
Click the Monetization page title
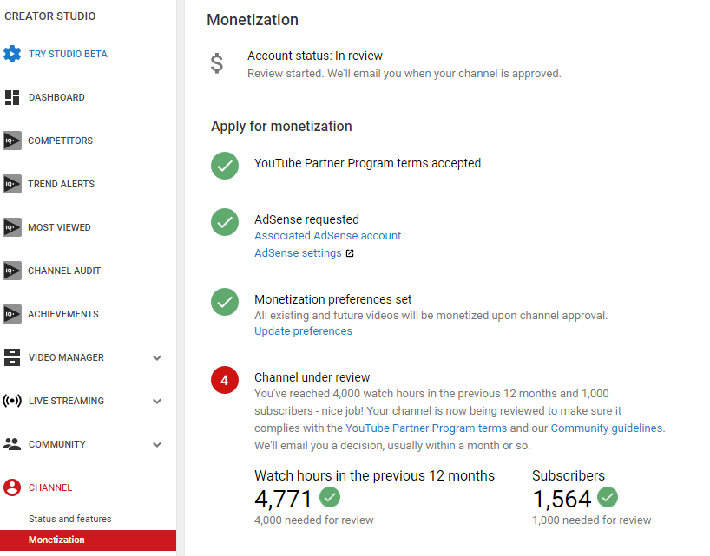(253, 20)
